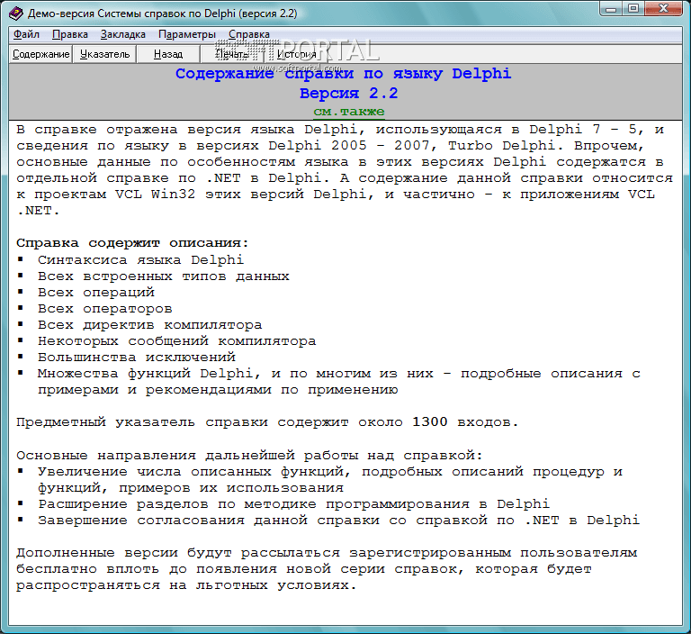Click the bullet 'Всех операторов'
Screen dimensions: 691x634
(105, 309)
